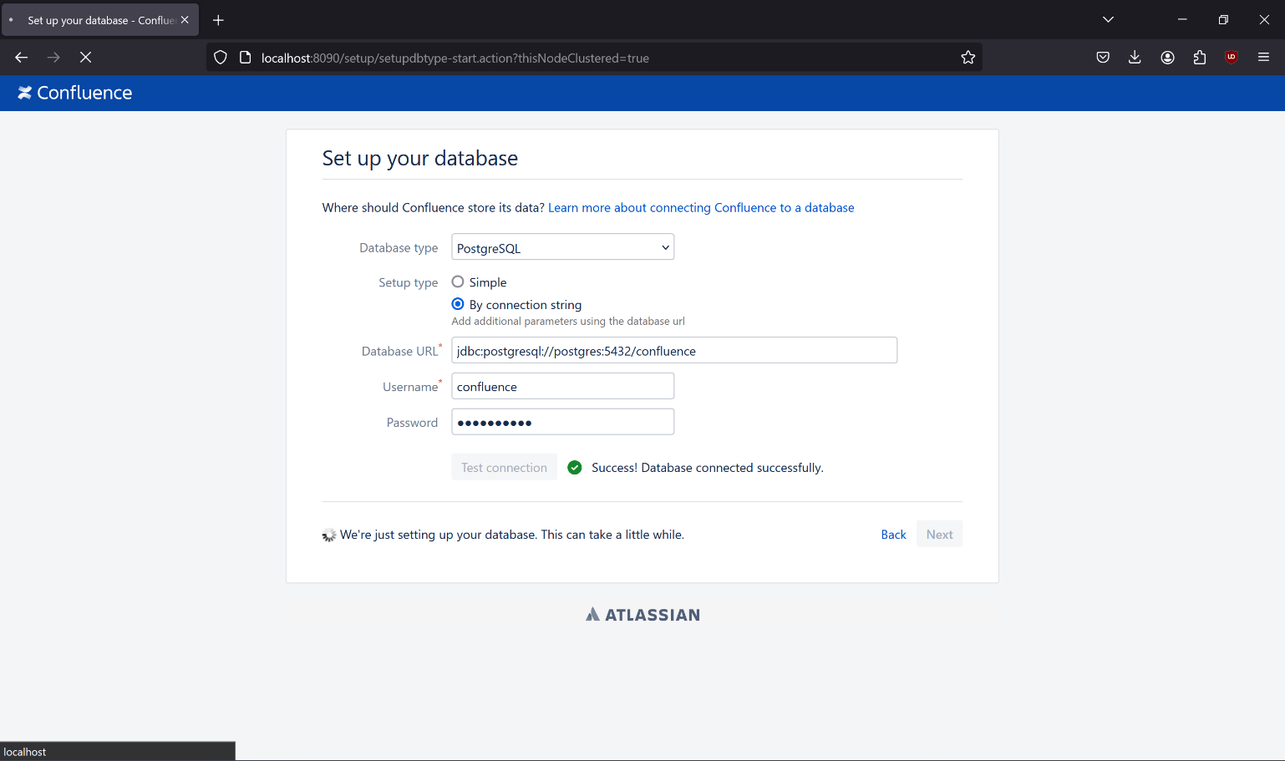This screenshot has width=1285, height=761.
Task: Click the 'setting up your database' status text
Action: point(512,535)
